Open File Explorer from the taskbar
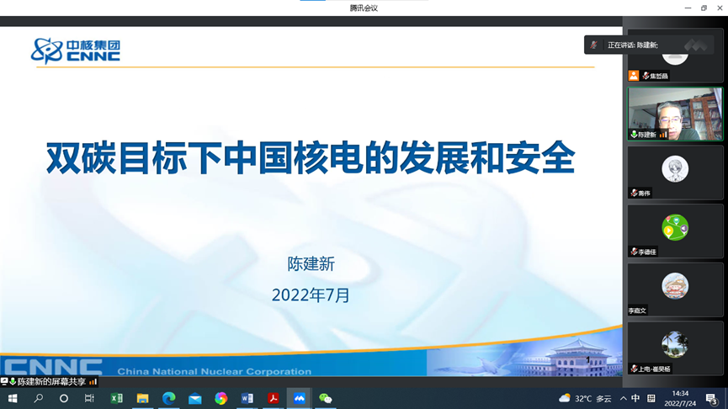This screenshot has width=728, height=409. [x=143, y=398]
